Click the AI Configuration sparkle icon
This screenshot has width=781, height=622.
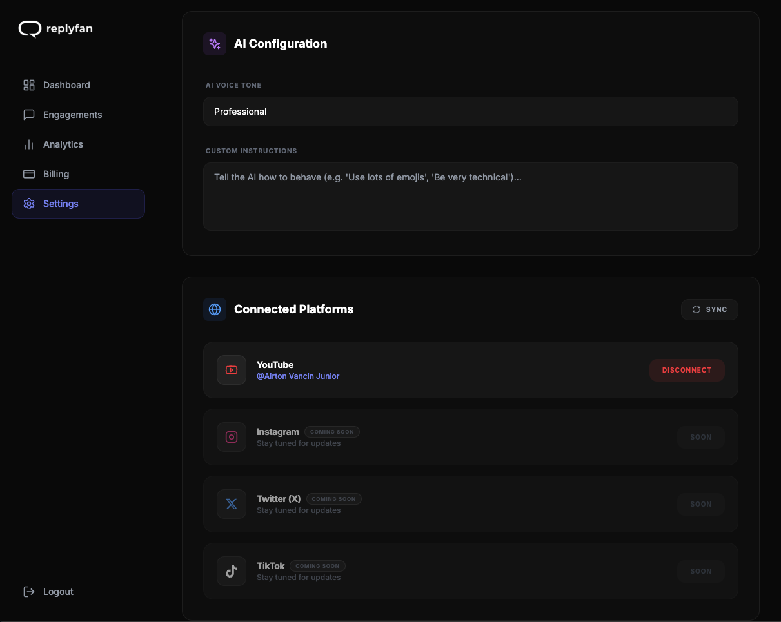tap(215, 44)
